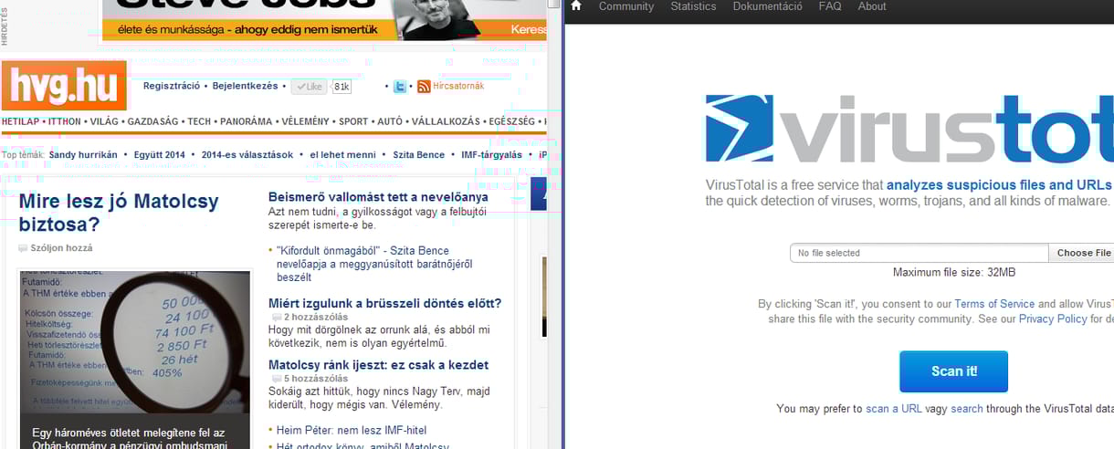This screenshot has height=449, width=1114.
Task: Click the Bejelentkezés link
Action: 245,86
